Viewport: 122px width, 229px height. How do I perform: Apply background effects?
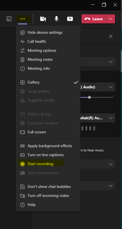pyautogui.click(x=48, y=146)
